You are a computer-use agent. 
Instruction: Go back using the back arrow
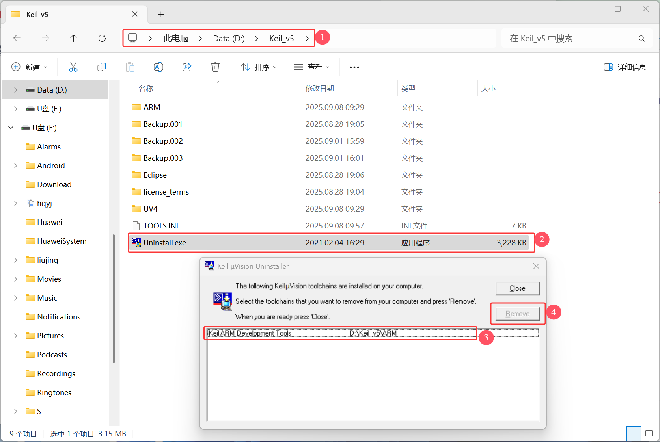click(17, 38)
